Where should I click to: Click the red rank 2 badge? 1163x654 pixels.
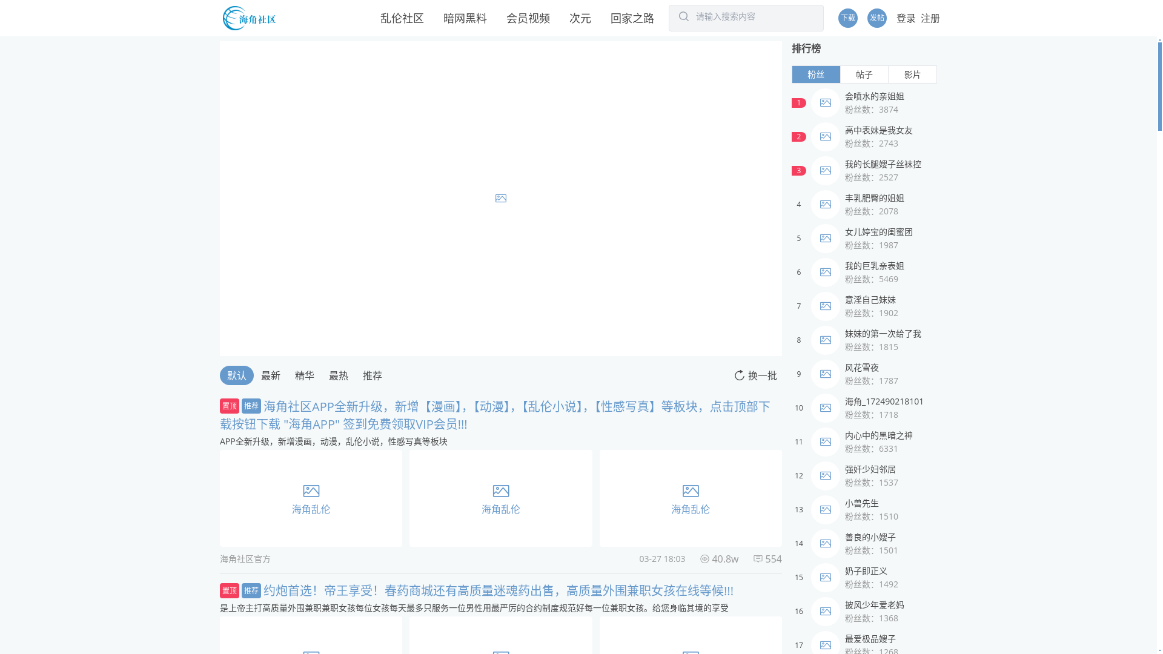coord(798,137)
